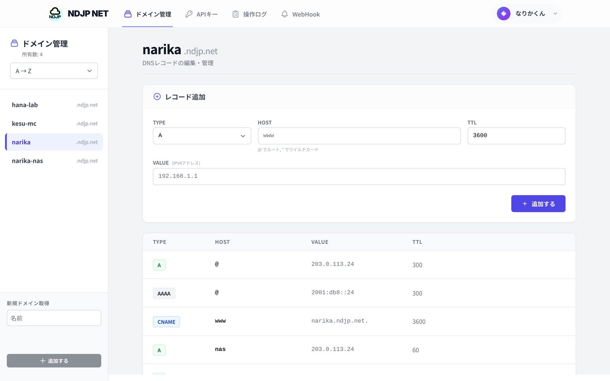Click the nas host cell

[220, 349]
